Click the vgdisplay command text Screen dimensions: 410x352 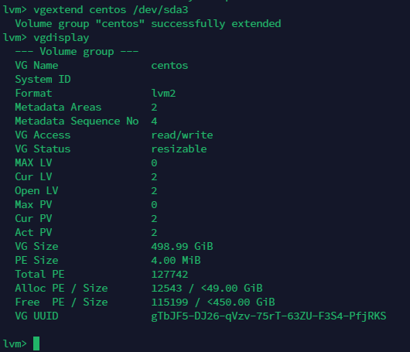point(61,38)
